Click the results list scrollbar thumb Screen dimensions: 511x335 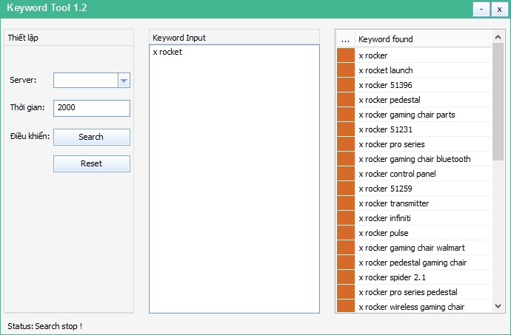click(x=498, y=101)
